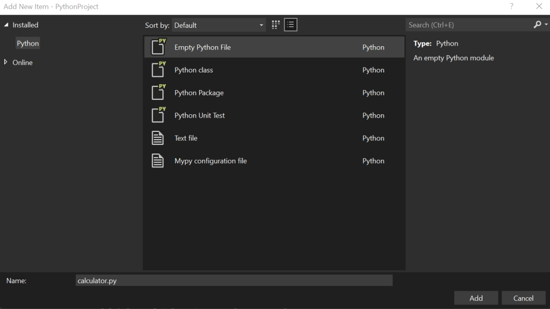Click the Cancel button

coord(523,298)
